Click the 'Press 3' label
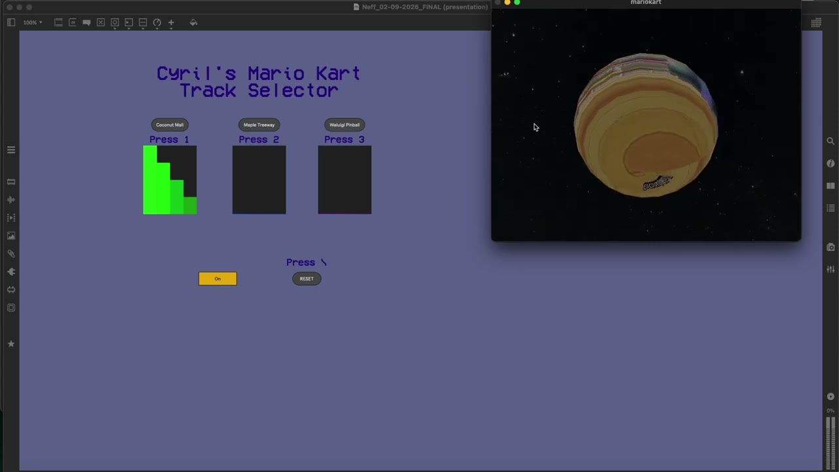This screenshot has width=839, height=472. pyautogui.click(x=345, y=140)
